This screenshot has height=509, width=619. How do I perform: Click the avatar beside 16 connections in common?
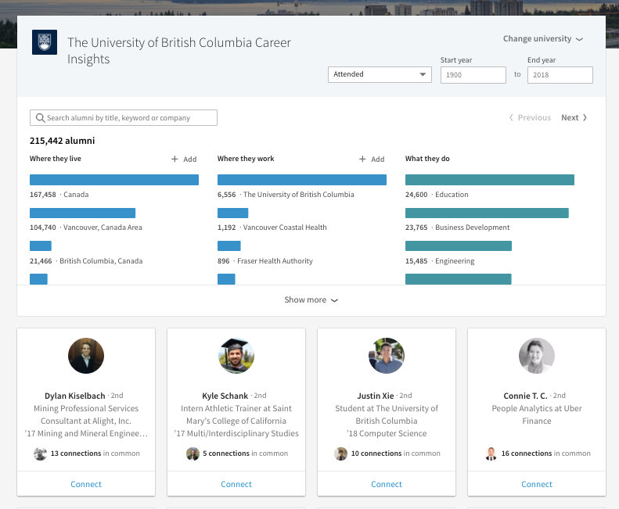[x=491, y=453]
